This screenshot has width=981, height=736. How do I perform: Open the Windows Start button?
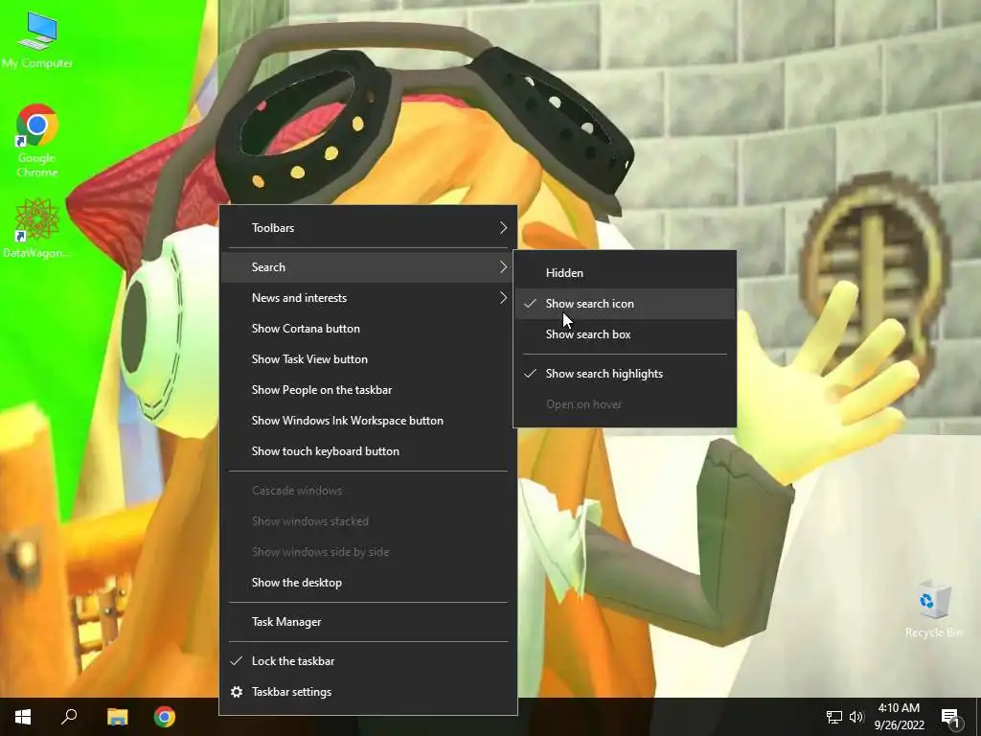pyautogui.click(x=23, y=717)
